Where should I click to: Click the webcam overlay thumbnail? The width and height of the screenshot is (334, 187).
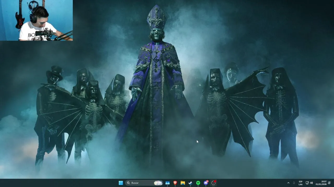click(36, 20)
